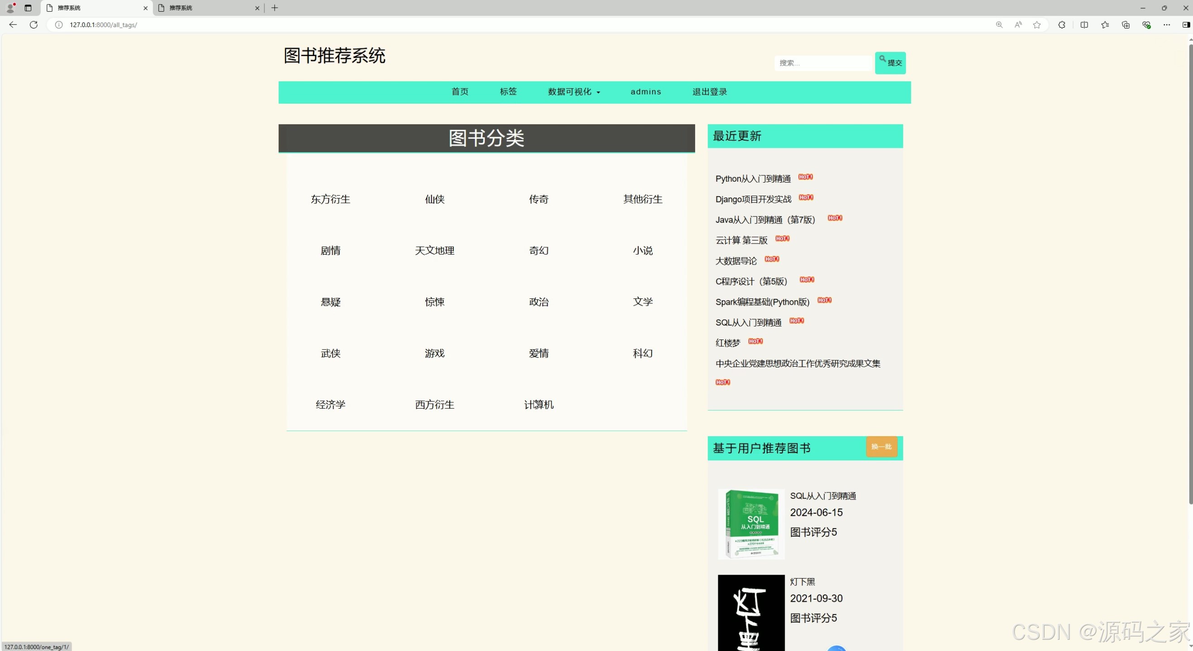Select 标签 in the navigation bar
Screen dimensions: 1193x651
[508, 92]
